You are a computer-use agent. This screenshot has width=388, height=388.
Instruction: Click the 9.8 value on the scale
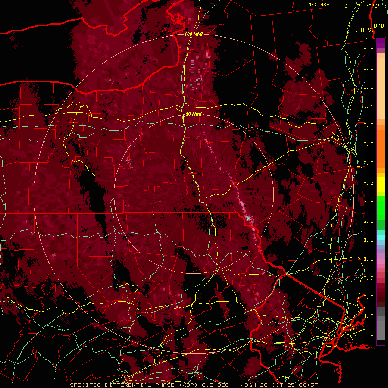pos(369,48)
